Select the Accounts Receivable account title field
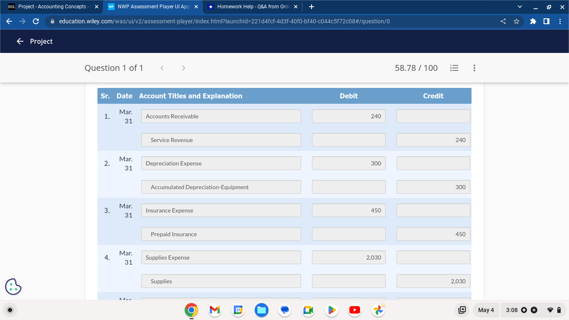This screenshot has width=569, height=320. click(x=221, y=116)
